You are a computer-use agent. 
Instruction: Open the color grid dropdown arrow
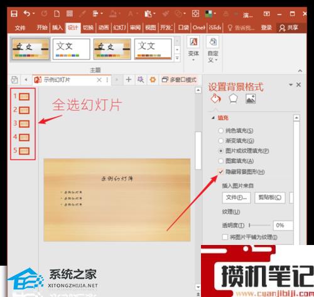pyautogui.click(x=215, y=14)
